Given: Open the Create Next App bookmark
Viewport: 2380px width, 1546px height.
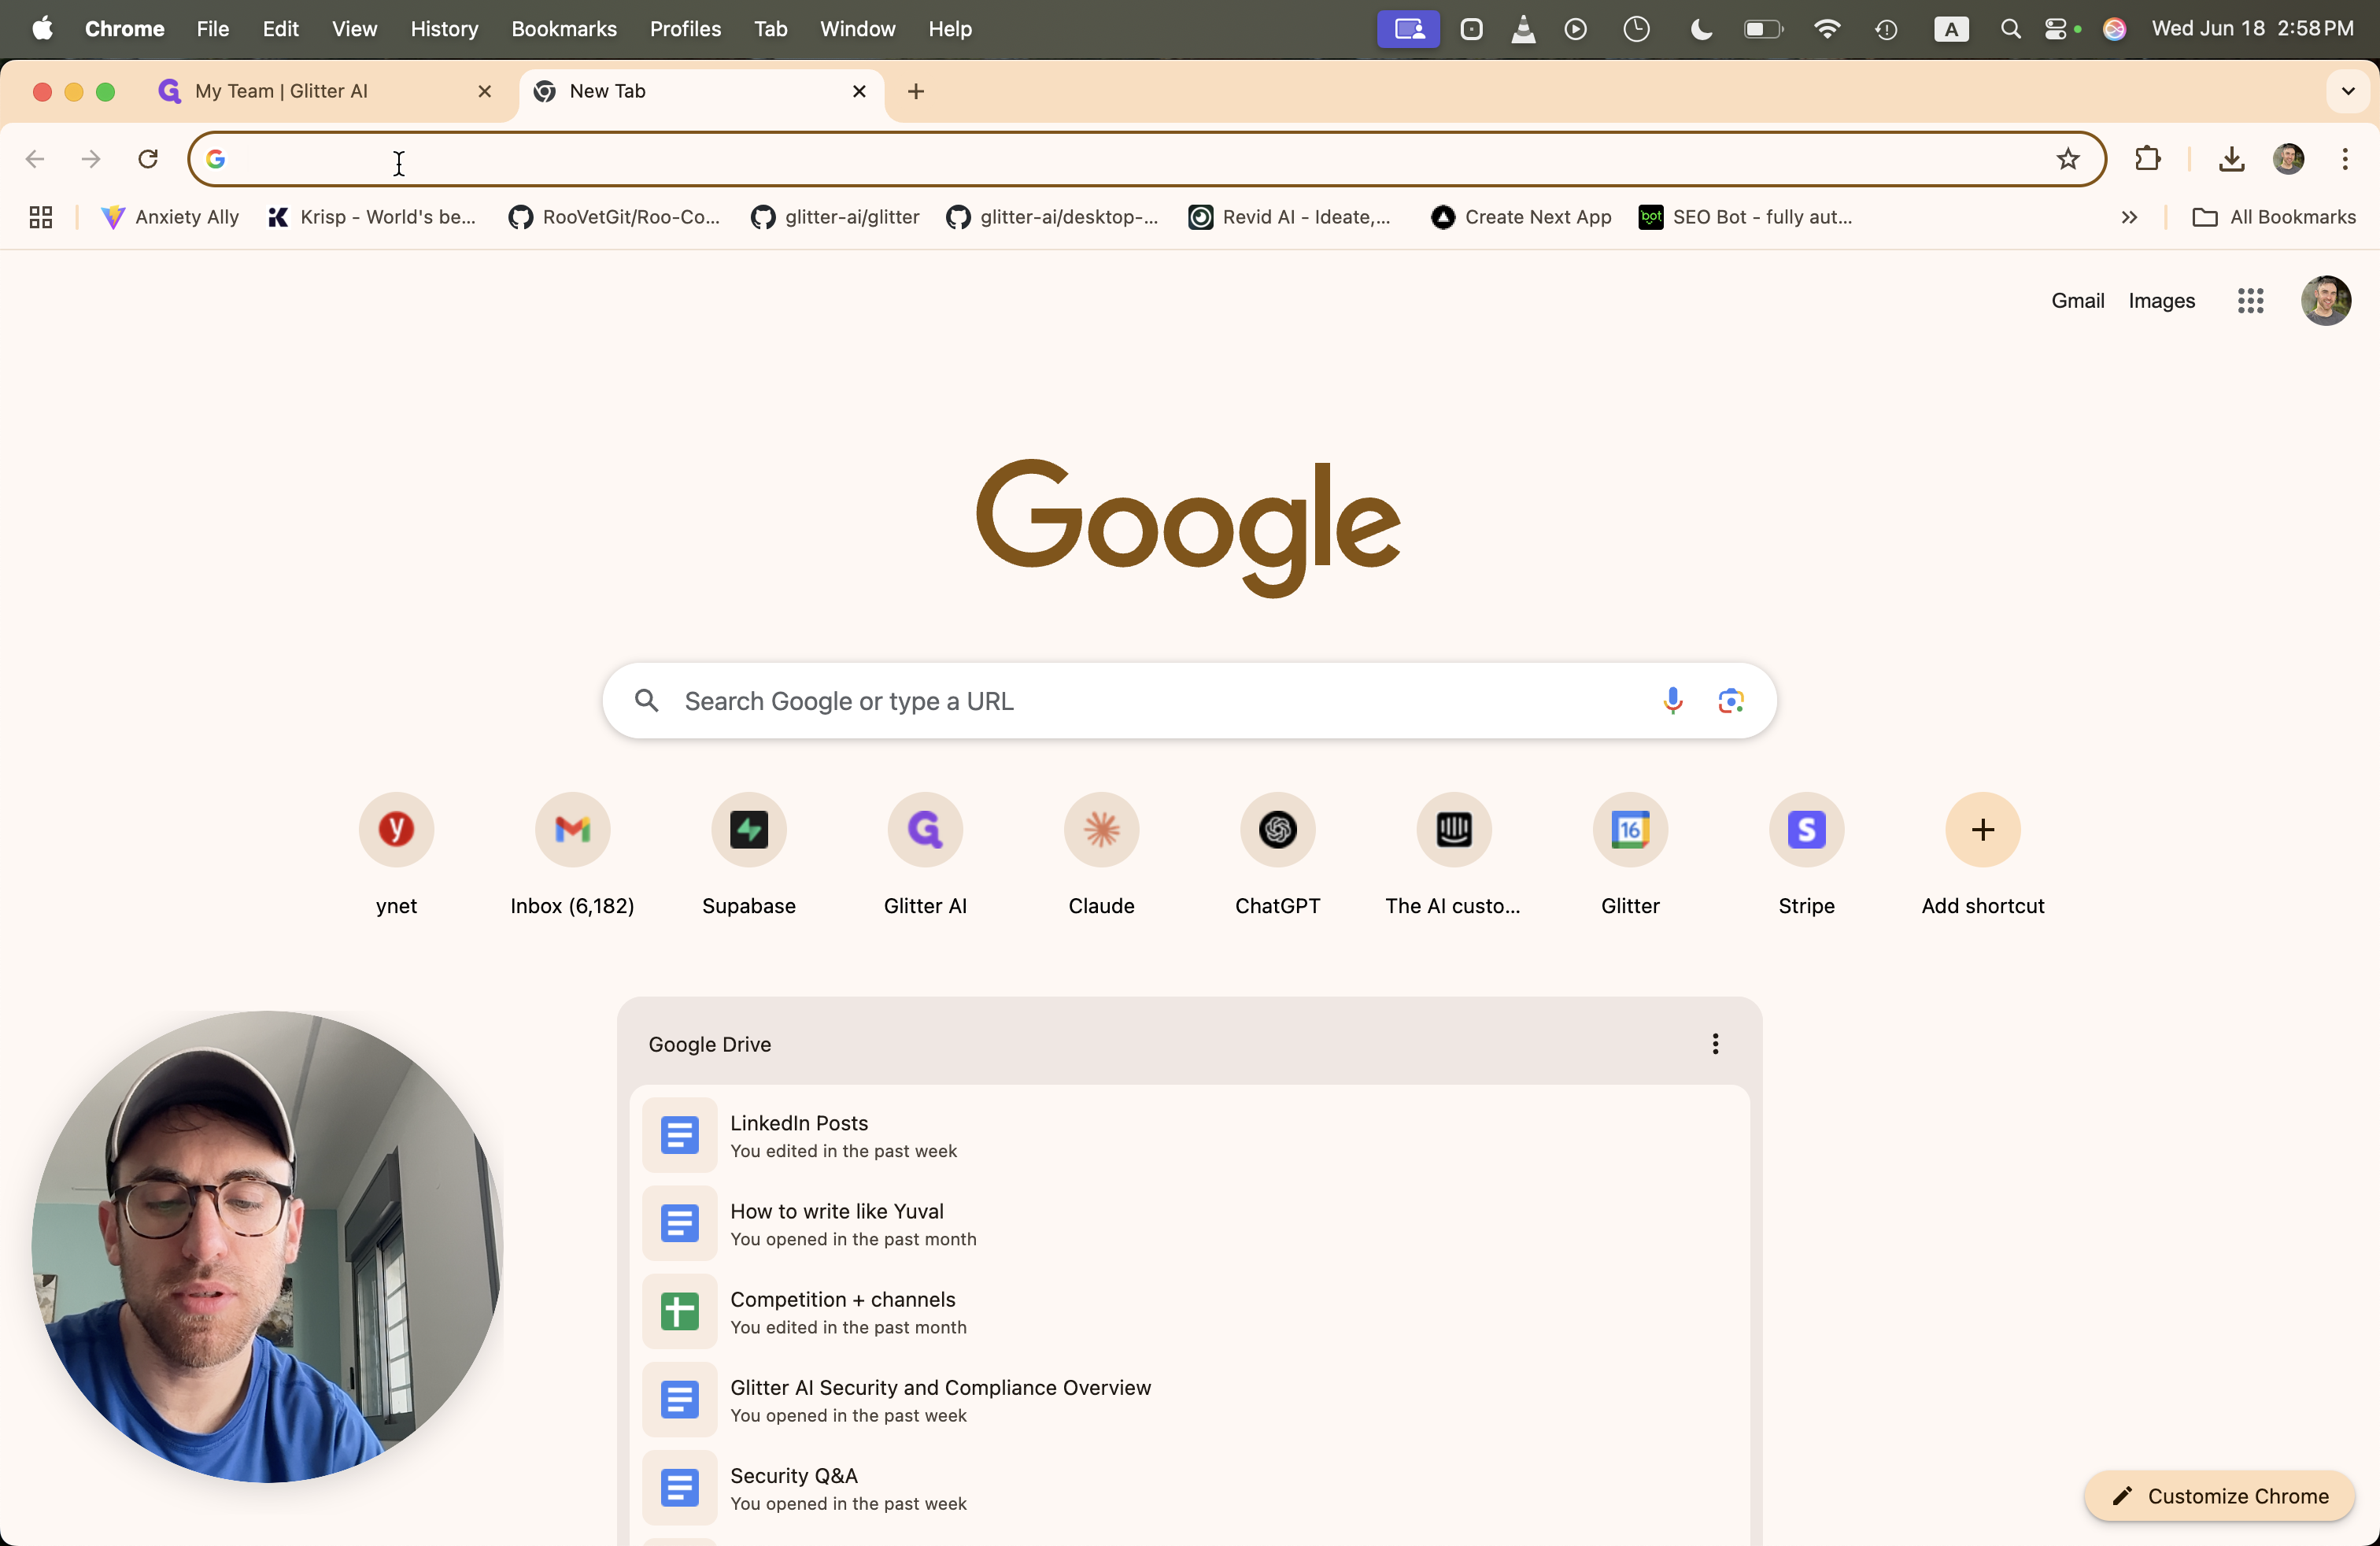Looking at the screenshot, I should pyautogui.click(x=1521, y=217).
